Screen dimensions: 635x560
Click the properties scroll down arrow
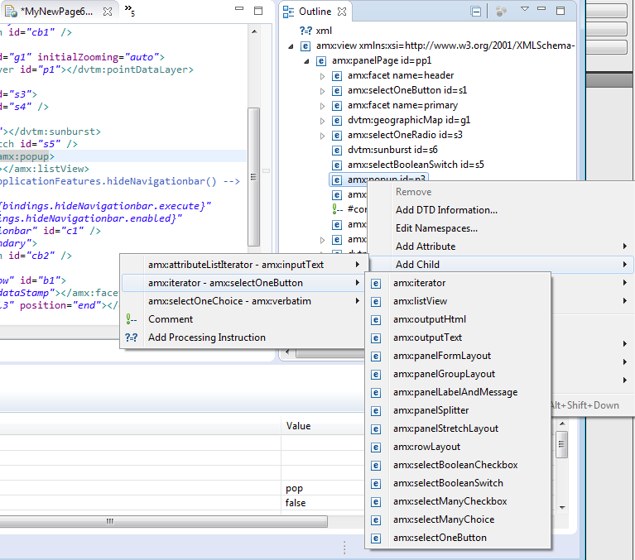click(x=562, y=507)
